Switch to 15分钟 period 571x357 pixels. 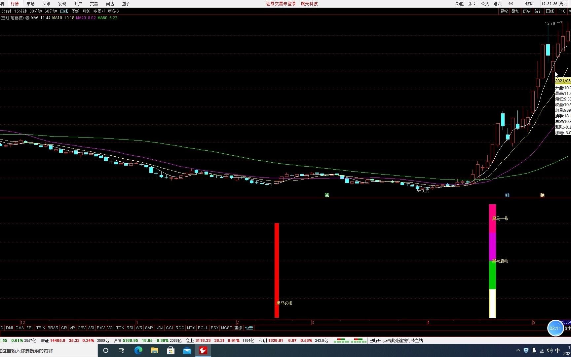coord(20,11)
